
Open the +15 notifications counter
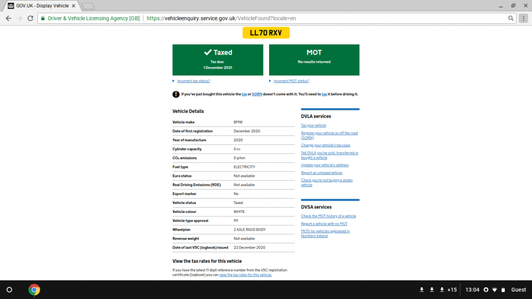[452, 289]
